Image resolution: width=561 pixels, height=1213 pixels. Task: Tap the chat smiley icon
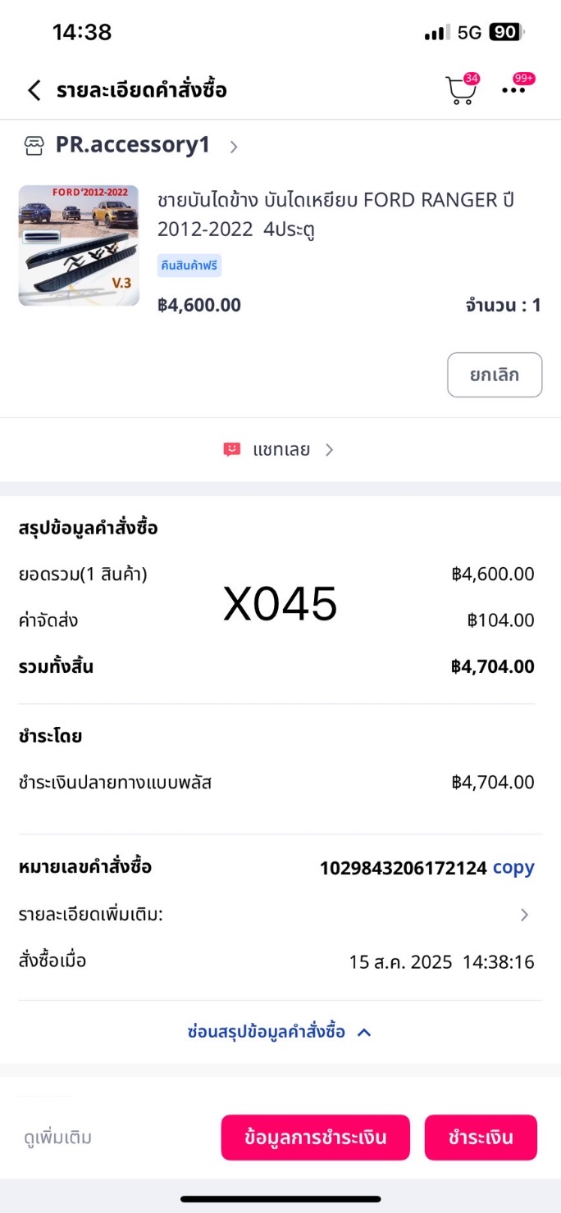(x=232, y=449)
